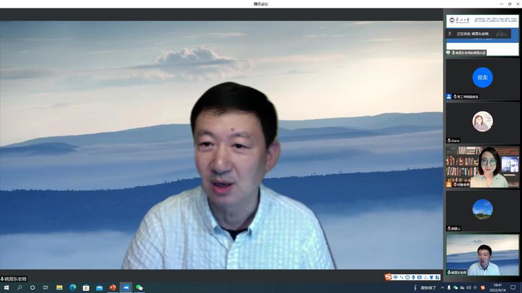Click the Sogou input method S icon
The width and height of the screenshot is (522, 293).
tap(389, 277)
